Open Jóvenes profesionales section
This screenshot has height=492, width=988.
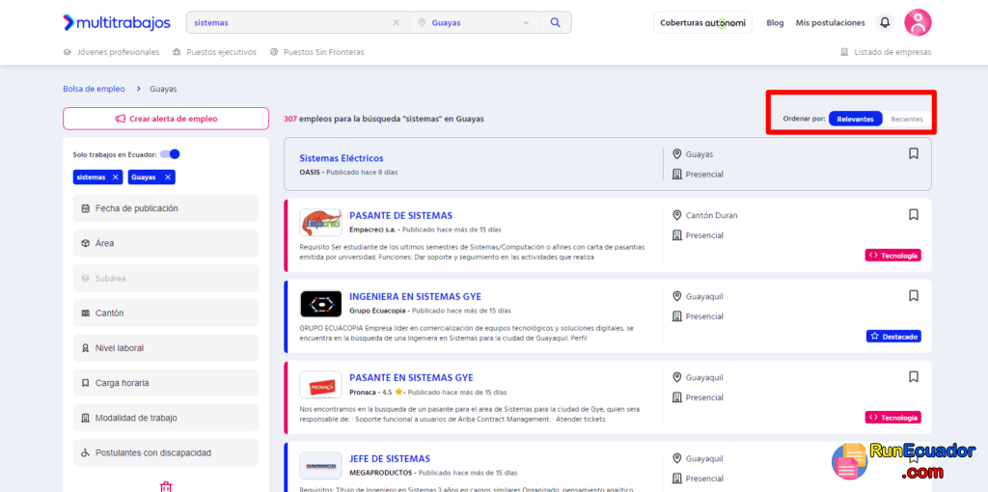(x=112, y=52)
